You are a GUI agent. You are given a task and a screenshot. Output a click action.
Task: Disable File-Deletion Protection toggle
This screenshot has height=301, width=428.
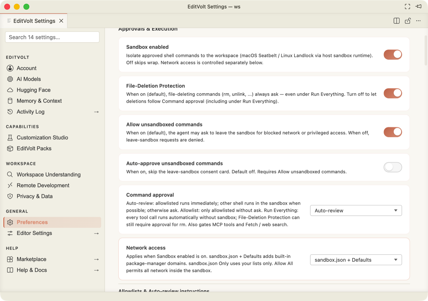pos(393,93)
